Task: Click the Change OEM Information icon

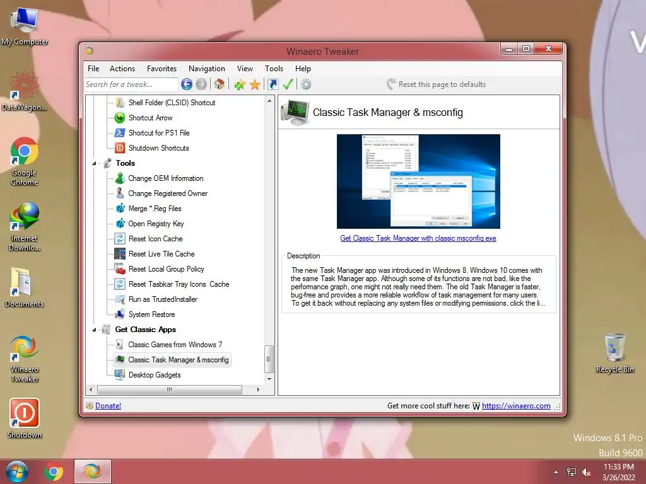Action: click(x=120, y=178)
